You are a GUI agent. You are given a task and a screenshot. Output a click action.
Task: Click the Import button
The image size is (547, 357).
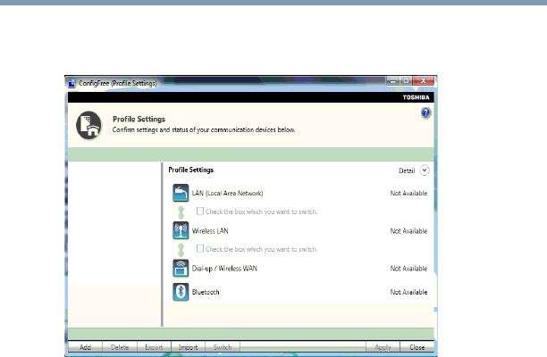[188, 347]
